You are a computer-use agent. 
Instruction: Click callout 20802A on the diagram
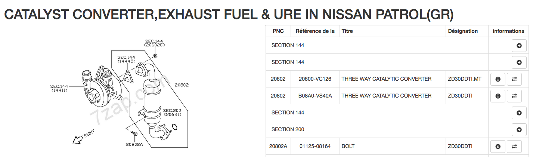tap(134, 144)
